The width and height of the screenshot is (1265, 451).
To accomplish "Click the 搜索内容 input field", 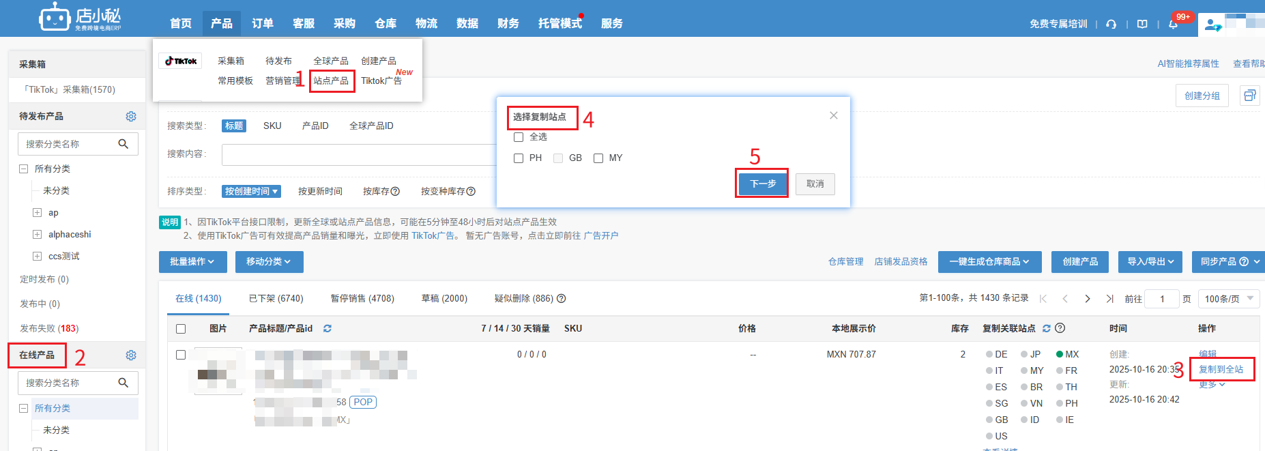I will [359, 154].
